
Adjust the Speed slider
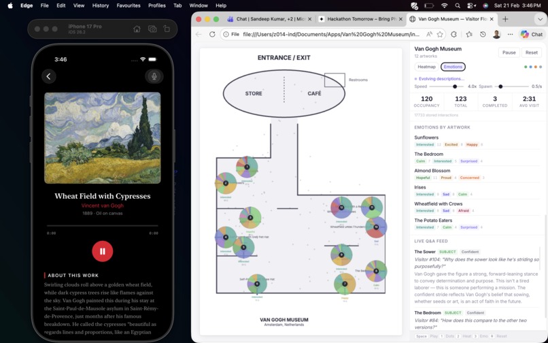pyautogui.click(x=447, y=86)
